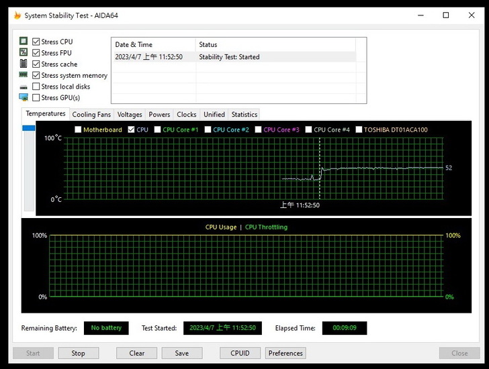Open the Statistics tab
Screen dimensions: 489x369
click(244, 115)
